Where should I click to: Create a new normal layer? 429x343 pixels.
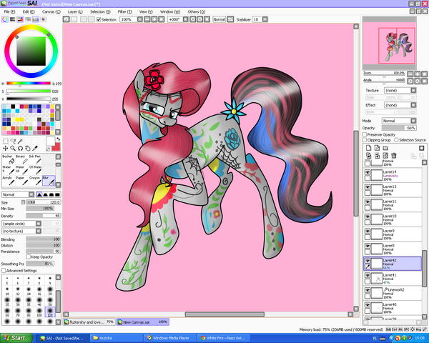click(368, 148)
